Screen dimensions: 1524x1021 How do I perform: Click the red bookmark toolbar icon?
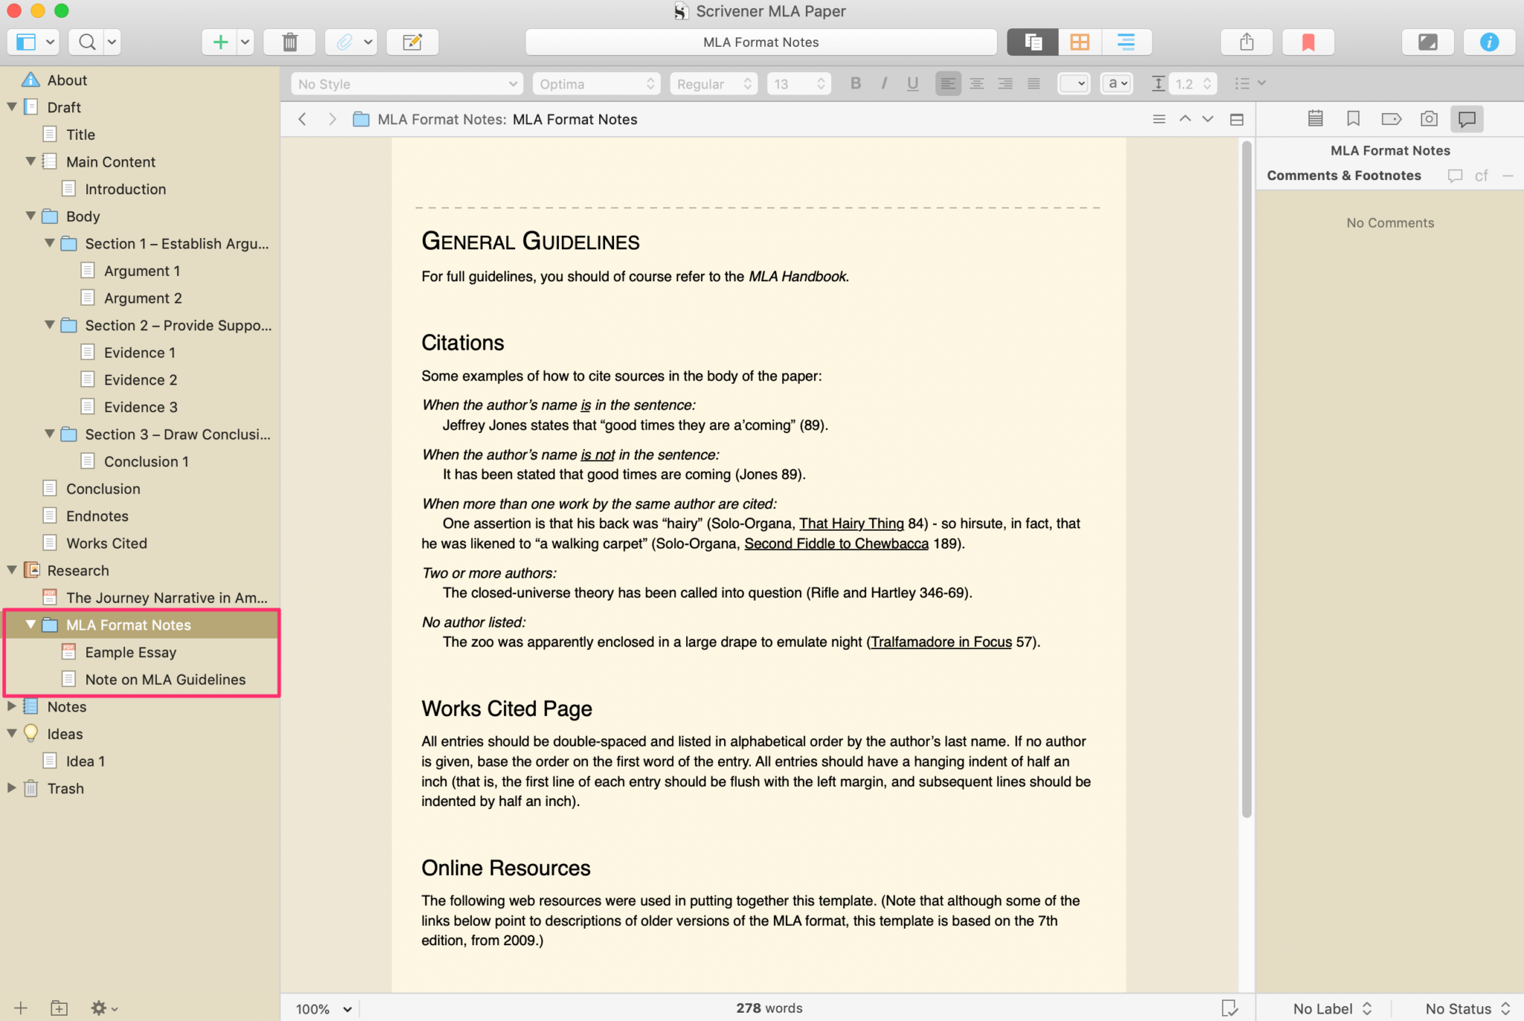[1307, 42]
